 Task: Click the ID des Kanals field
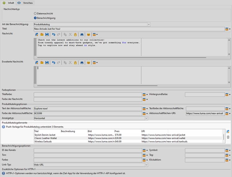pyautogui.click(x=88, y=150)
